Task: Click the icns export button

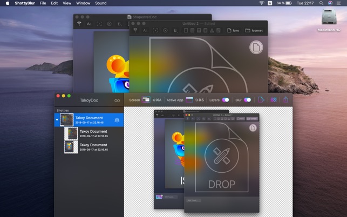Action: [x=233, y=31]
